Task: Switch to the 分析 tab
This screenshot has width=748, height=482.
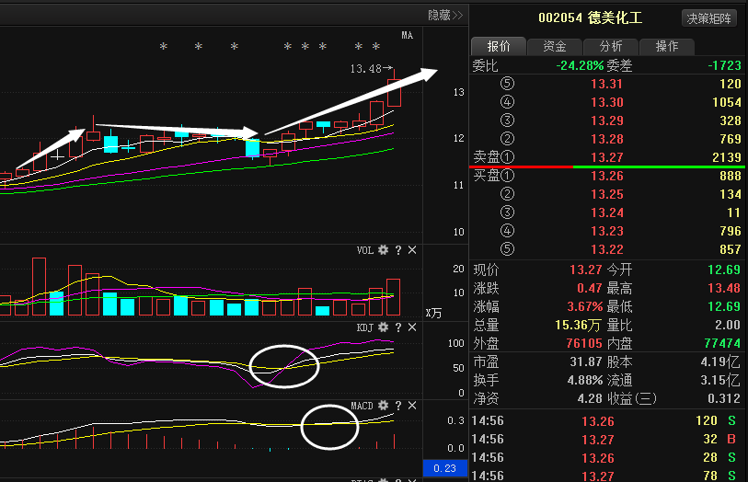Action: [x=611, y=46]
